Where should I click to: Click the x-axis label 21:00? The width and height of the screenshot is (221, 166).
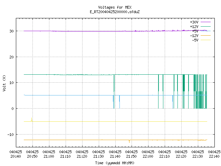click(49, 156)
